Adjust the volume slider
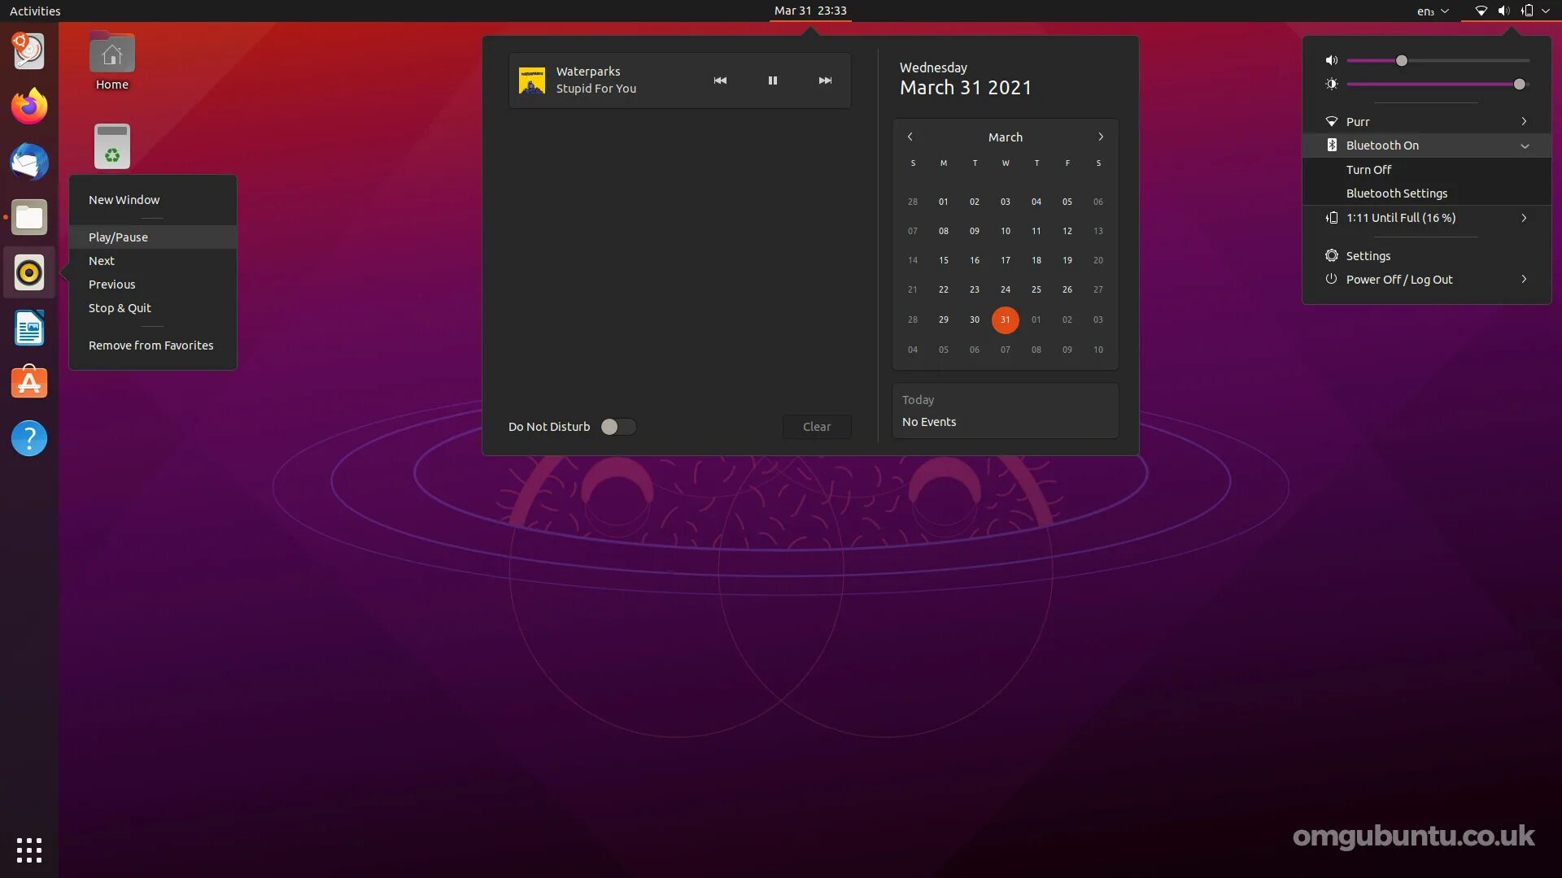 (x=1401, y=61)
